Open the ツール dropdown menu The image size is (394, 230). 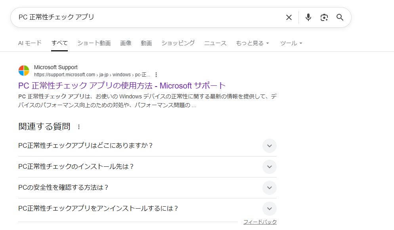click(x=291, y=43)
